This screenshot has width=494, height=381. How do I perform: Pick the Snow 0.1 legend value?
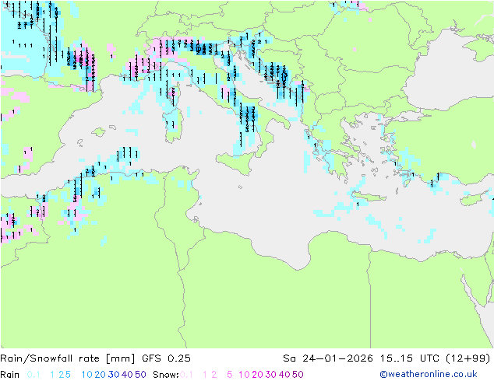click(186, 375)
